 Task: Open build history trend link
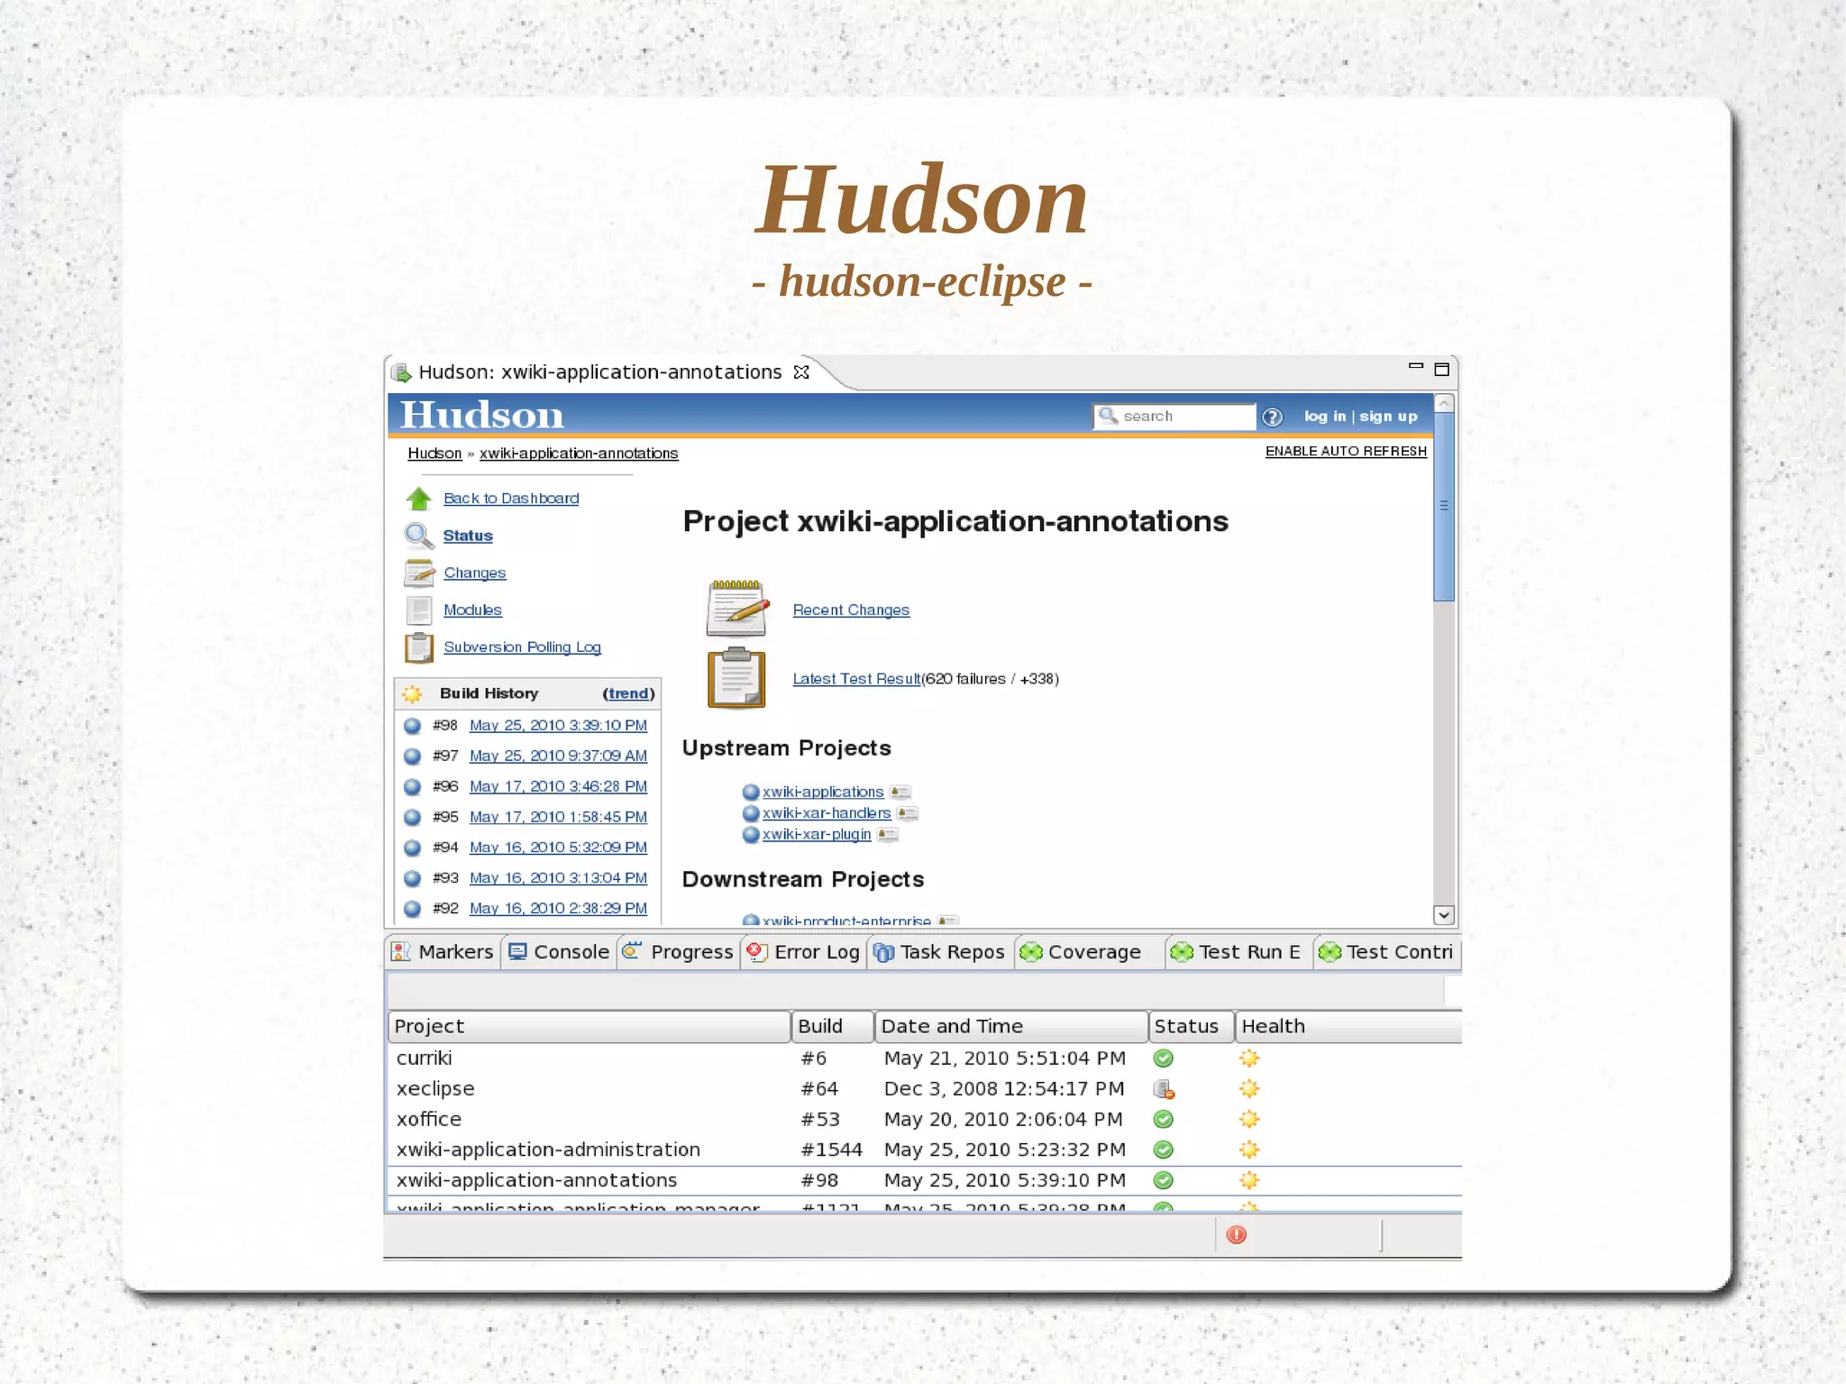(x=628, y=693)
